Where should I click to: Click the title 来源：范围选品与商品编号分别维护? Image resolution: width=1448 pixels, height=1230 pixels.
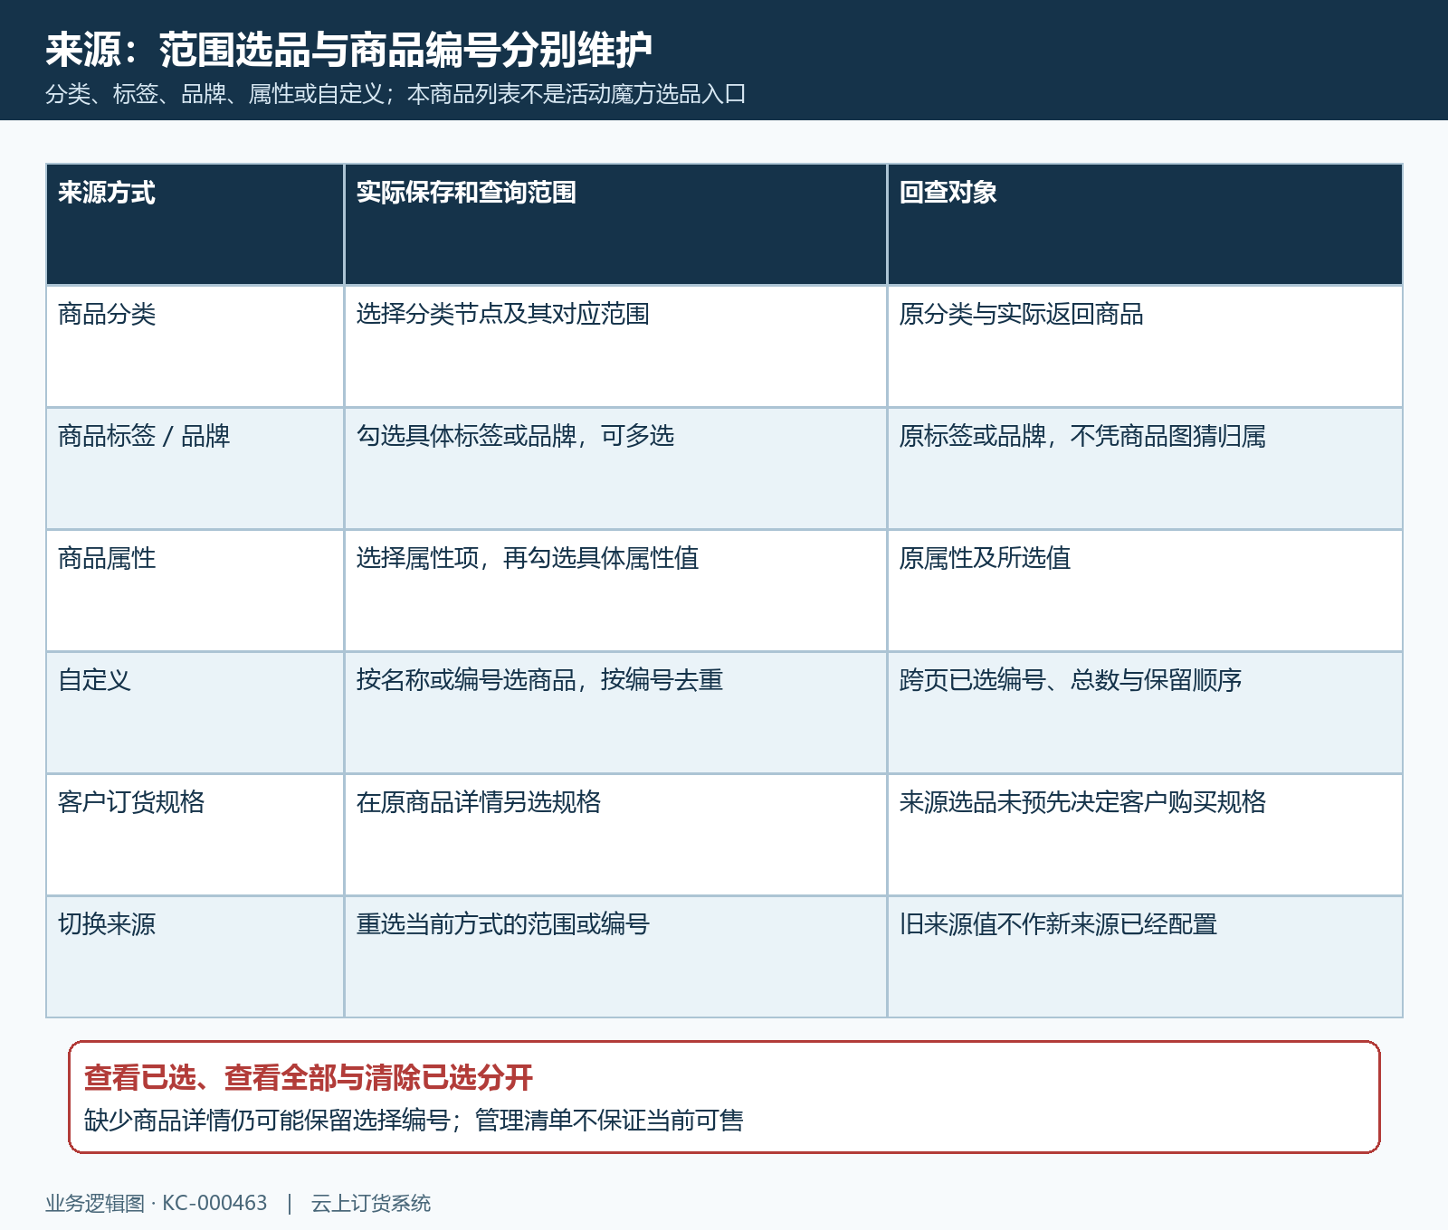(x=348, y=50)
